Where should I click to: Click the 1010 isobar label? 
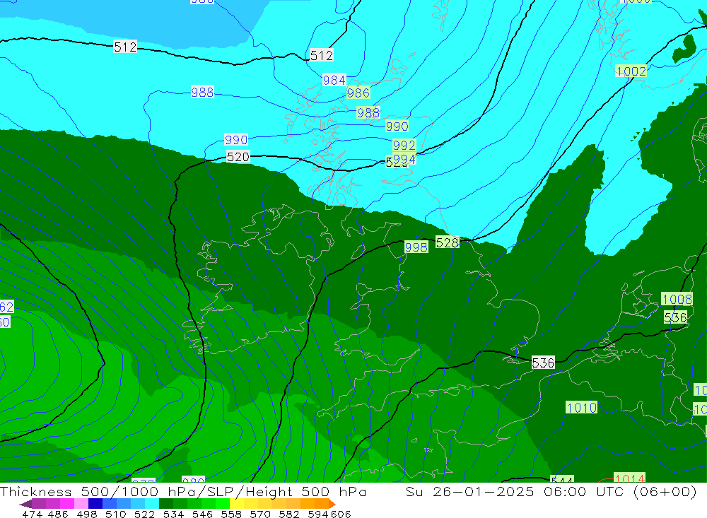pyautogui.click(x=582, y=408)
